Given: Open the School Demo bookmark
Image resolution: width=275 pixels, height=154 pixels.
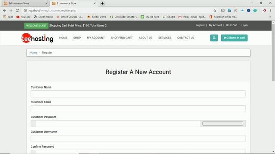Looking at the screenshot, I should [x=97, y=17].
